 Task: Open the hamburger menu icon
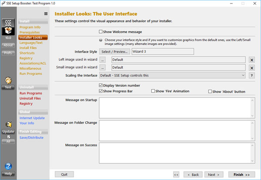46,14
